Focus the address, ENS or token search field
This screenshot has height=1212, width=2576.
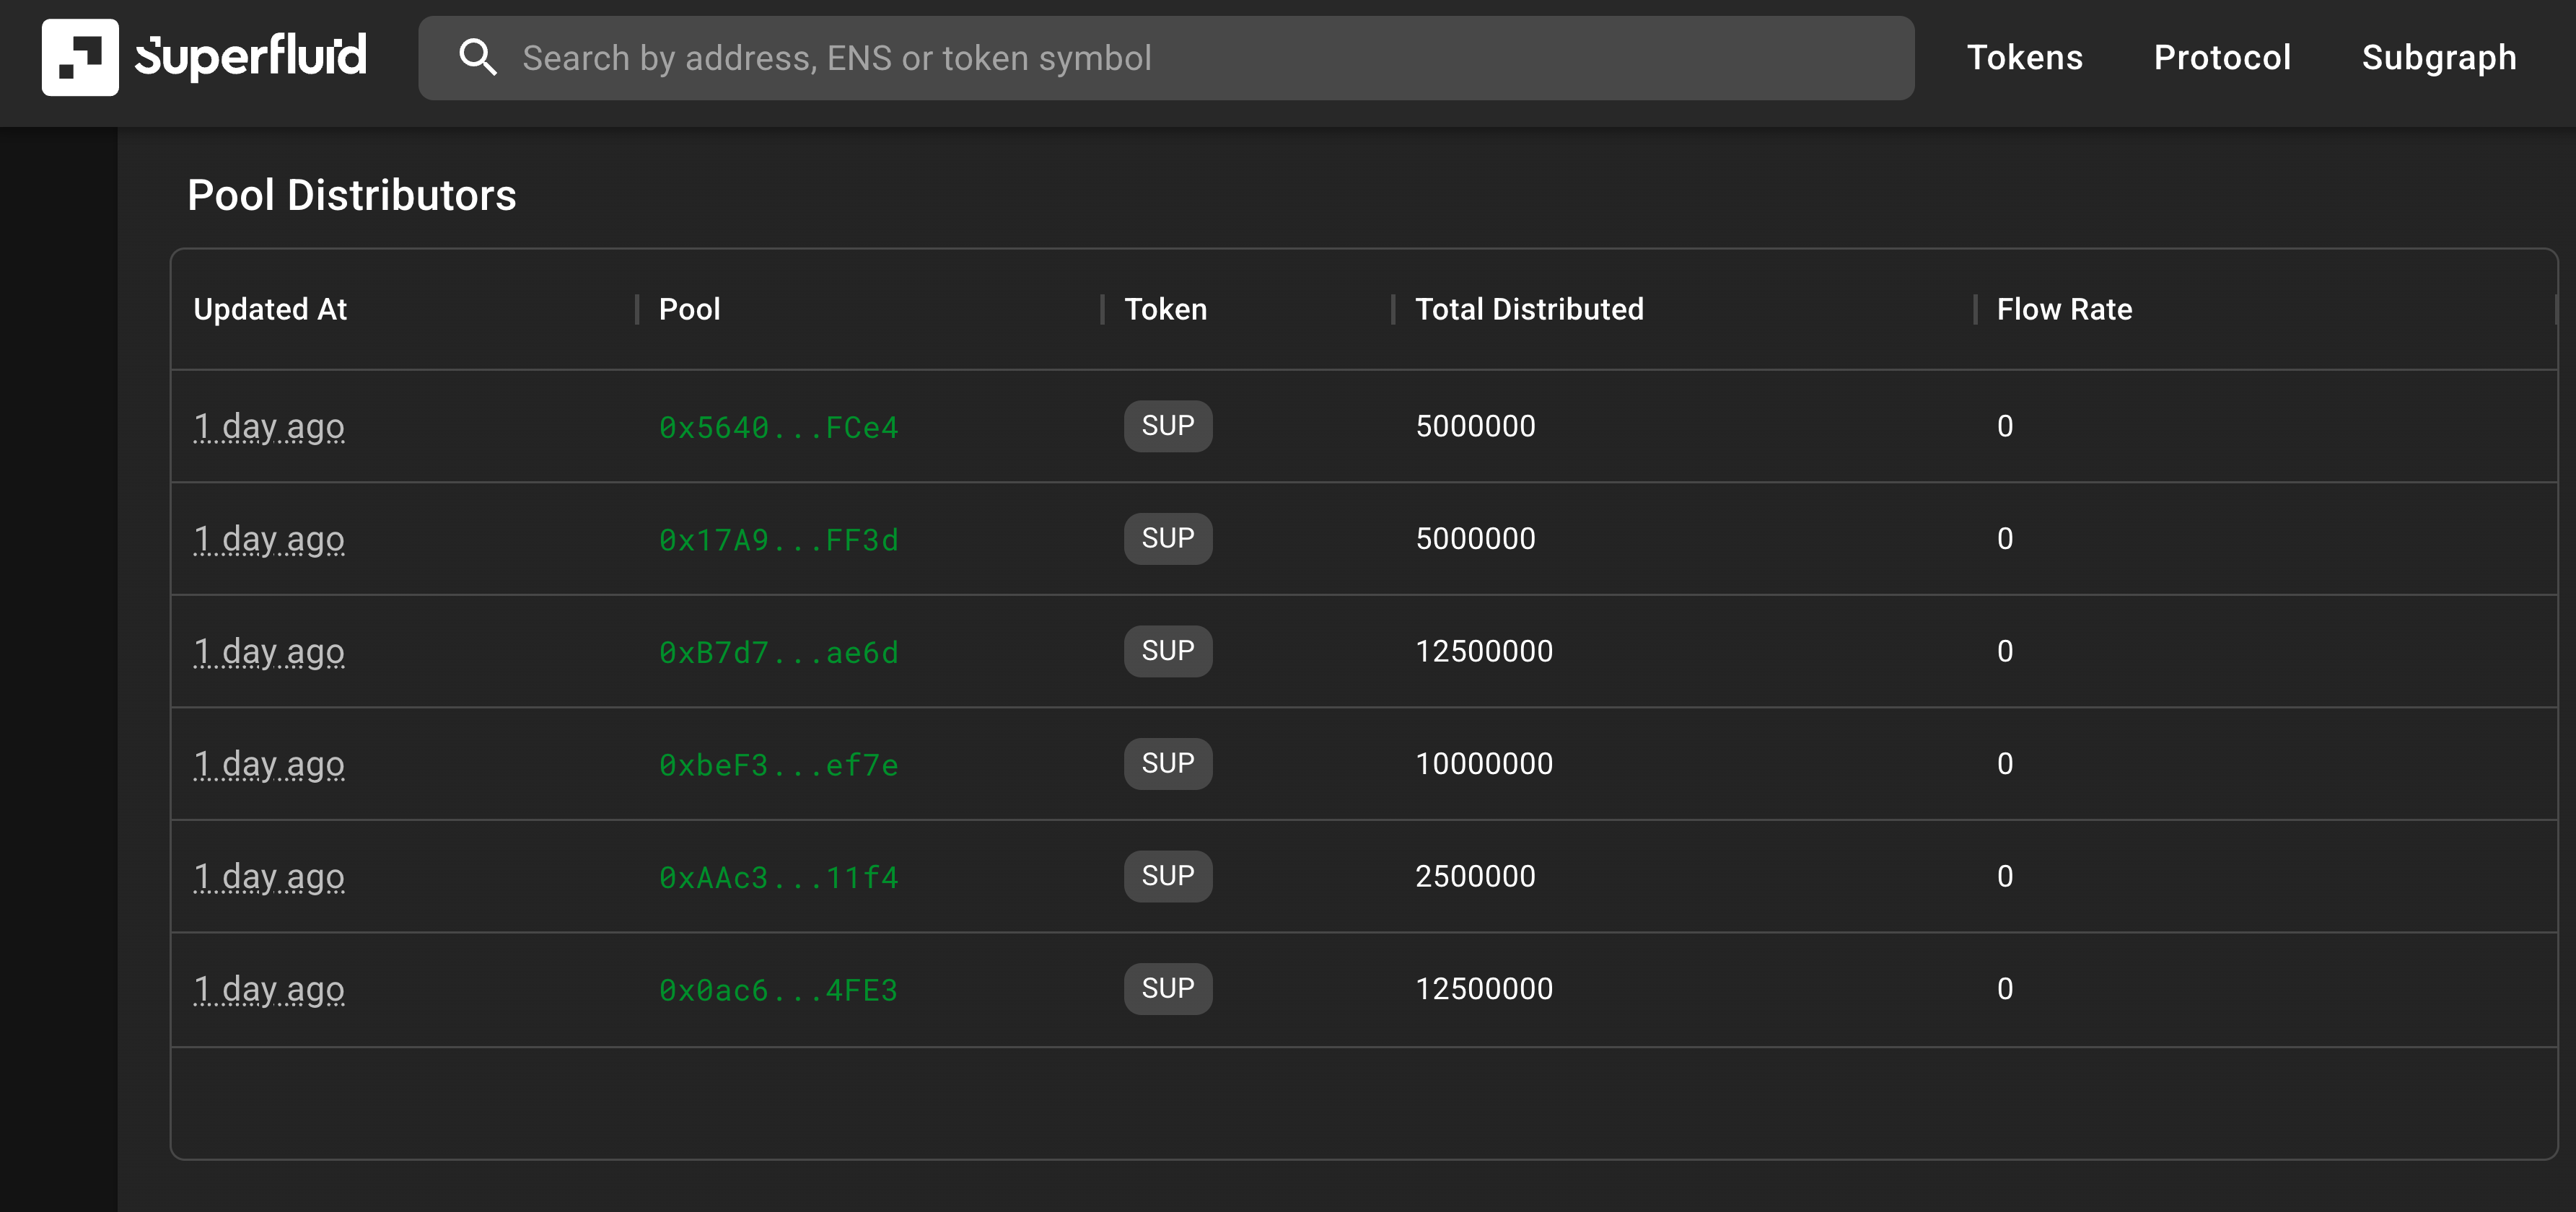(1166, 58)
